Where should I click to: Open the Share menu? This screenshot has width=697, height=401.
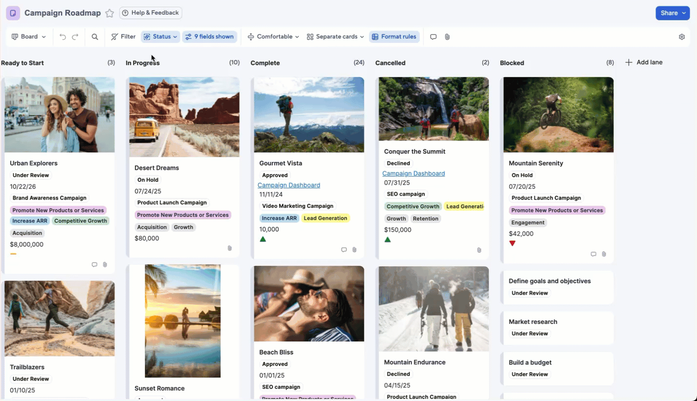click(x=672, y=13)
